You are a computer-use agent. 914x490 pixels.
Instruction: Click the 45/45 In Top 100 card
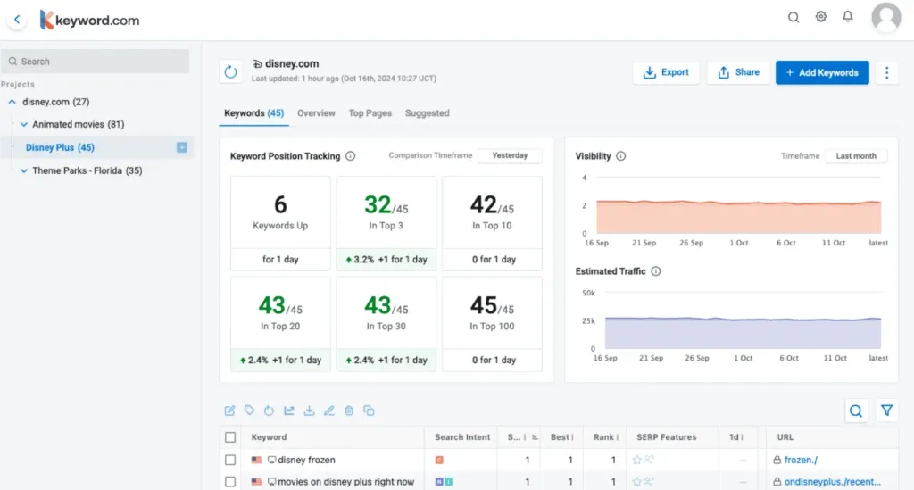[492, 324]
